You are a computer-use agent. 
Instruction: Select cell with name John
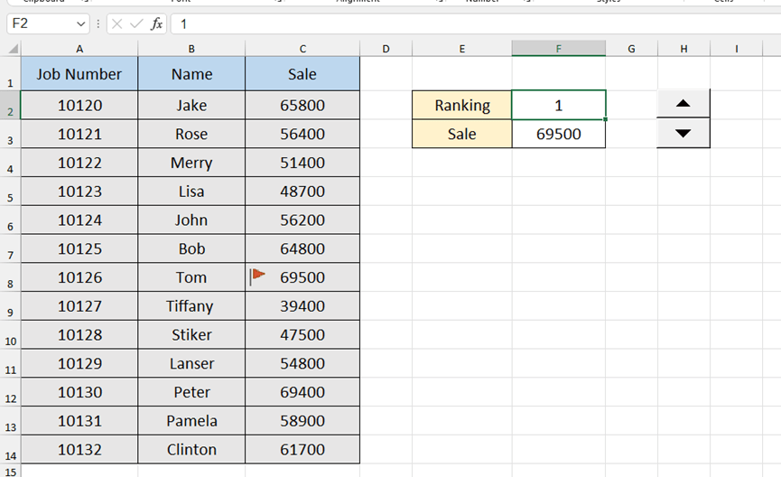(191, 220)
